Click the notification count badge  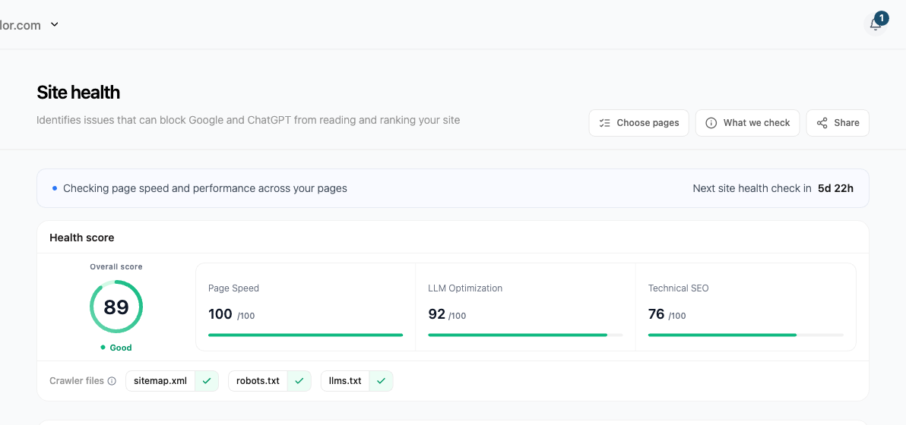[x=882, y=18]
